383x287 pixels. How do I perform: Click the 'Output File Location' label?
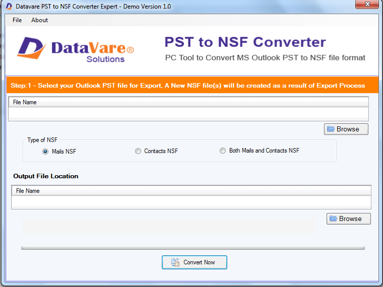tap(46, 176)
